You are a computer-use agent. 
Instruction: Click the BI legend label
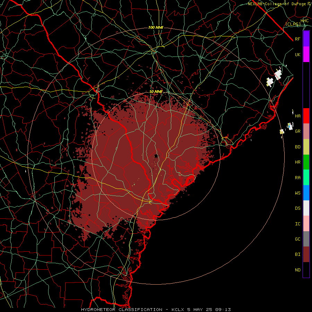tap(298, 254)
